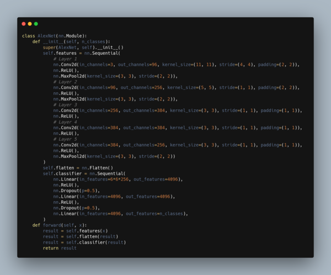Click the yellow minimize window button

pyautogui.click(x=30, y=24)
